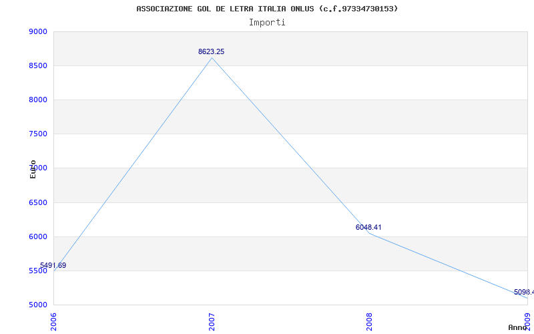Click the Euro axis title
The height and width of the screenshot is (334, 534).
coord(33,169)
